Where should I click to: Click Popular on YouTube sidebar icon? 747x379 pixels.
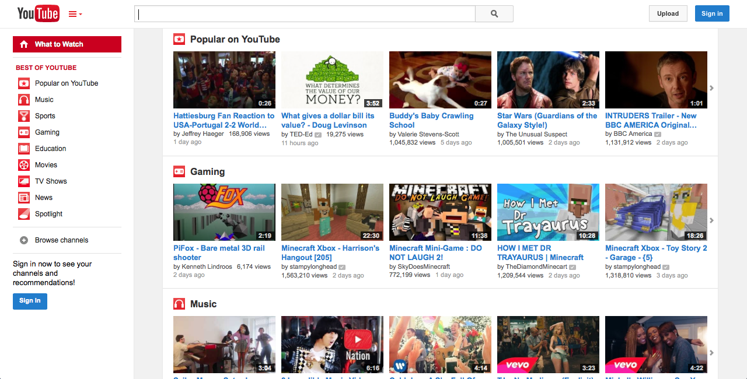click(24, 83)
